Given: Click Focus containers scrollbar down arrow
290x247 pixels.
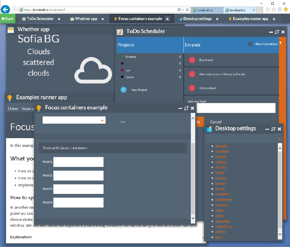Looking at the screenshot, I should [193, 218].
